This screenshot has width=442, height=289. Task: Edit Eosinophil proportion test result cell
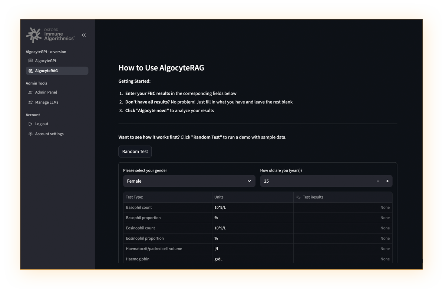[343, 239]
